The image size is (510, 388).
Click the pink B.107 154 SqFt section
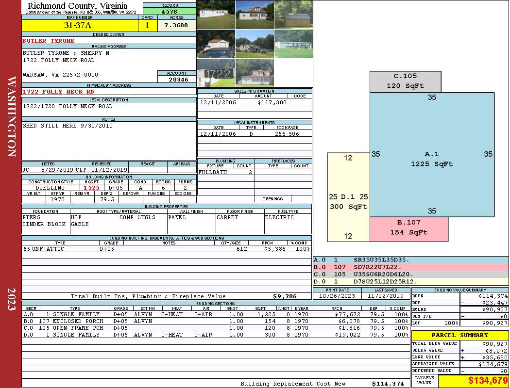pos(408,229)
